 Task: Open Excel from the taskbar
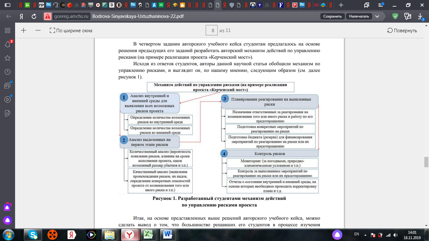point(148,234)
